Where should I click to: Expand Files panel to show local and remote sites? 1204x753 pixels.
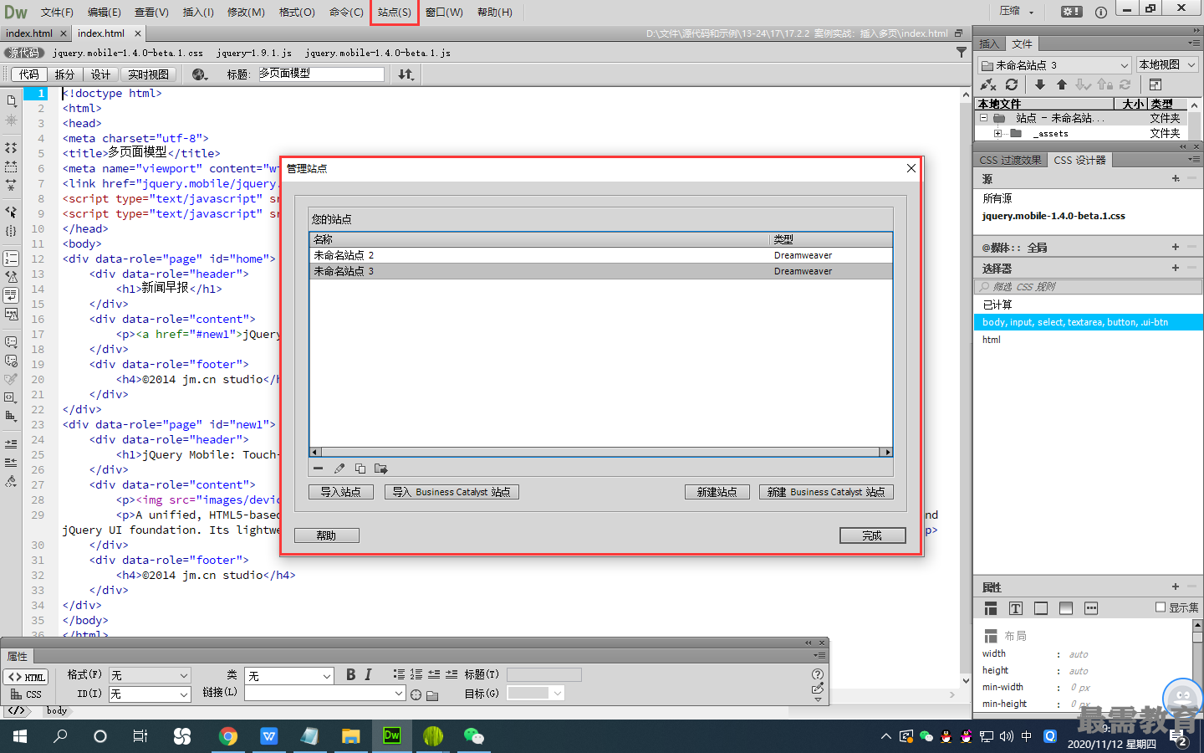1156,85
